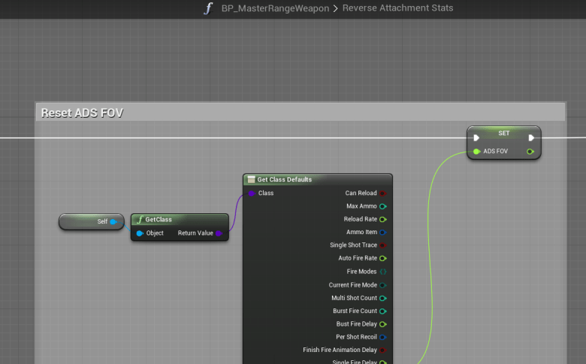
Task: Click the Can Reload output pin
Action: coord(382,193)
